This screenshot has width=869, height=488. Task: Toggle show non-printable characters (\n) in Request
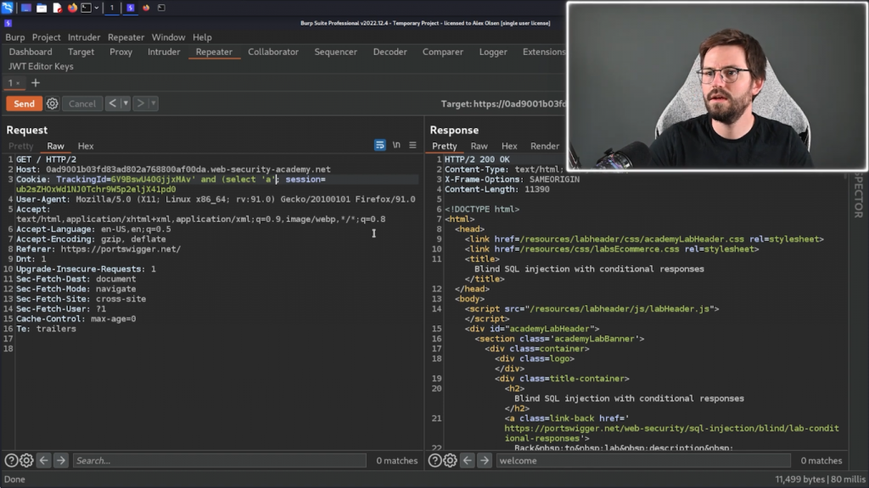tap(396, 146)
